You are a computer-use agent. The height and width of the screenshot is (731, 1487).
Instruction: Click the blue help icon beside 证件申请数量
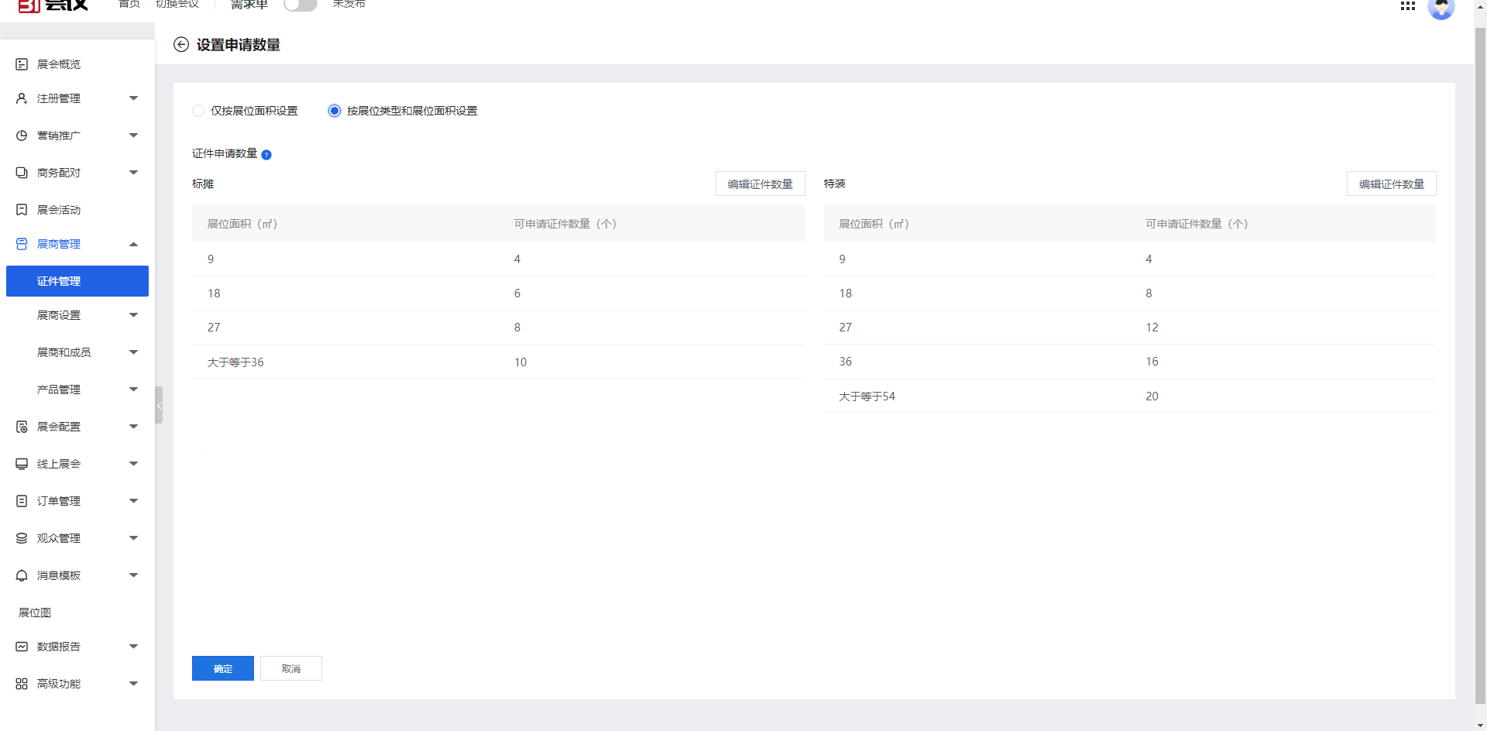point(266,155)
